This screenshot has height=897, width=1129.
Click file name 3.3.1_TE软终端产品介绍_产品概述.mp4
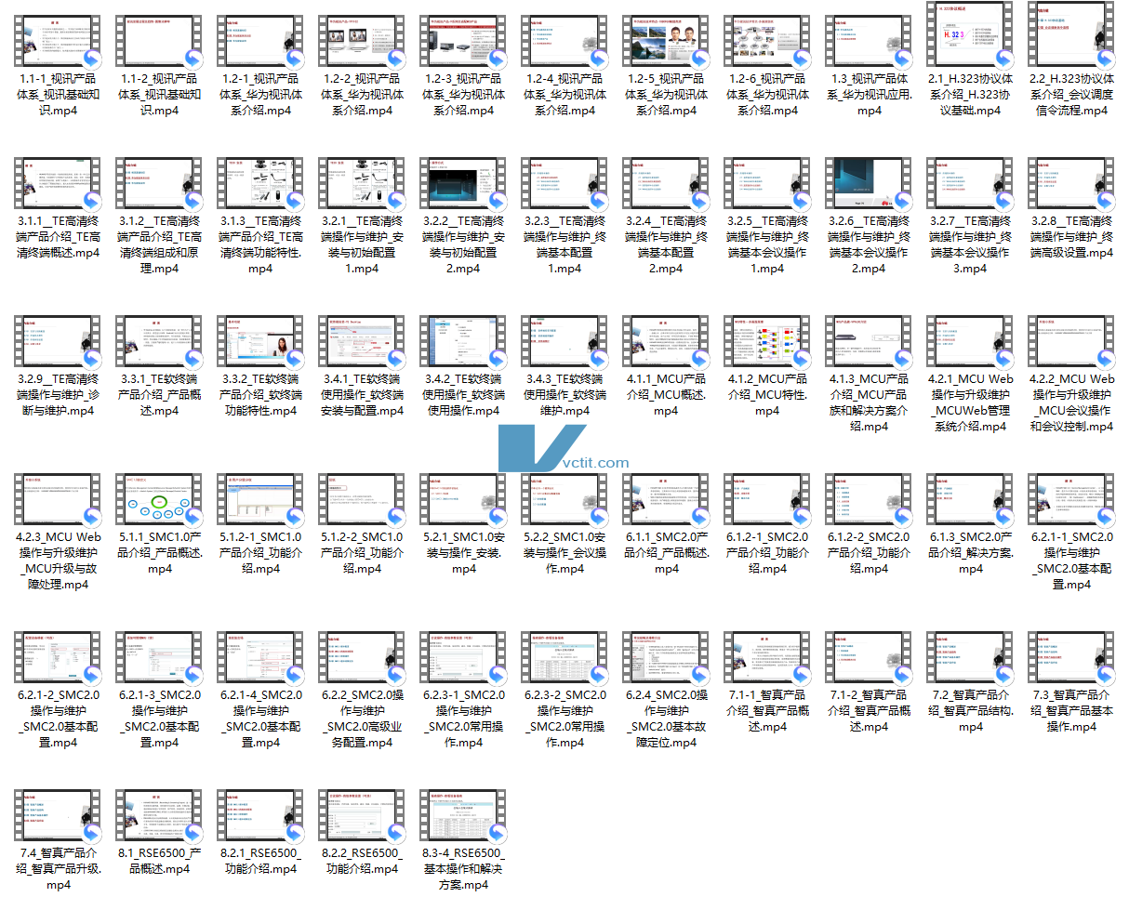tap(159, 395)
